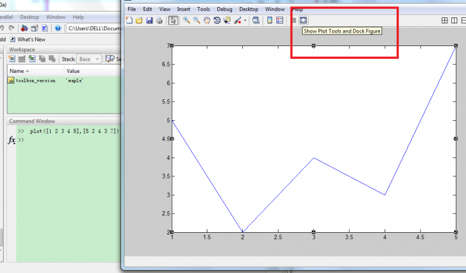
Task: Toggle the Edit Plot arrow tool
Action: [173, 20]
